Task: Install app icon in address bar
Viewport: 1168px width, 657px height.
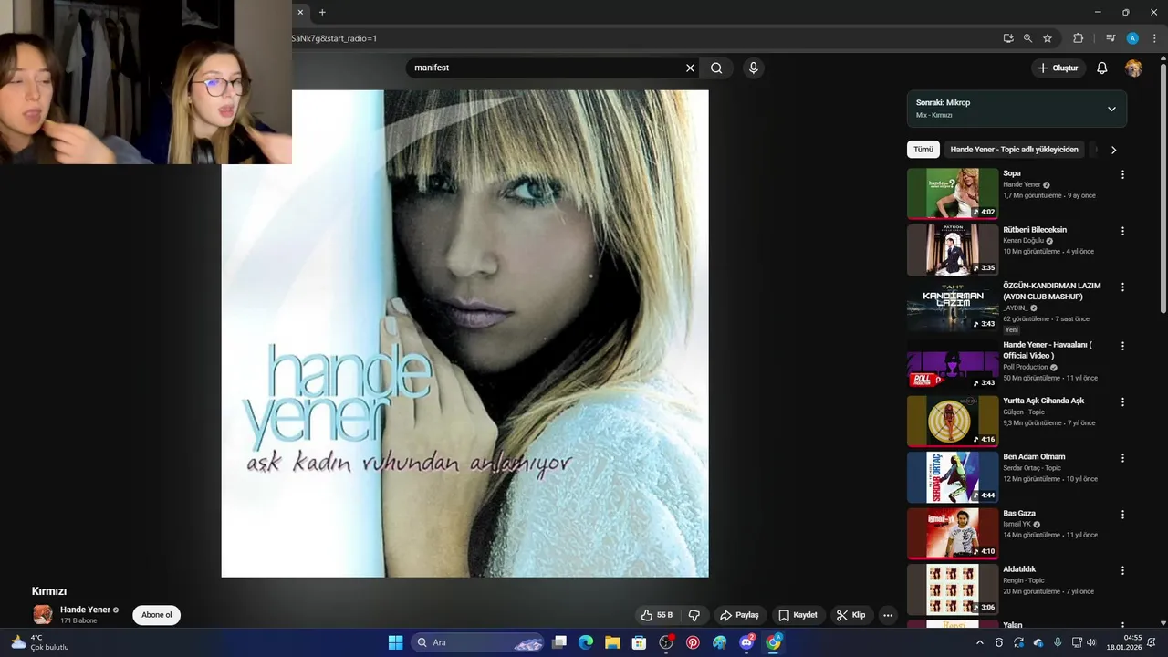Action: click(1008, 38)
